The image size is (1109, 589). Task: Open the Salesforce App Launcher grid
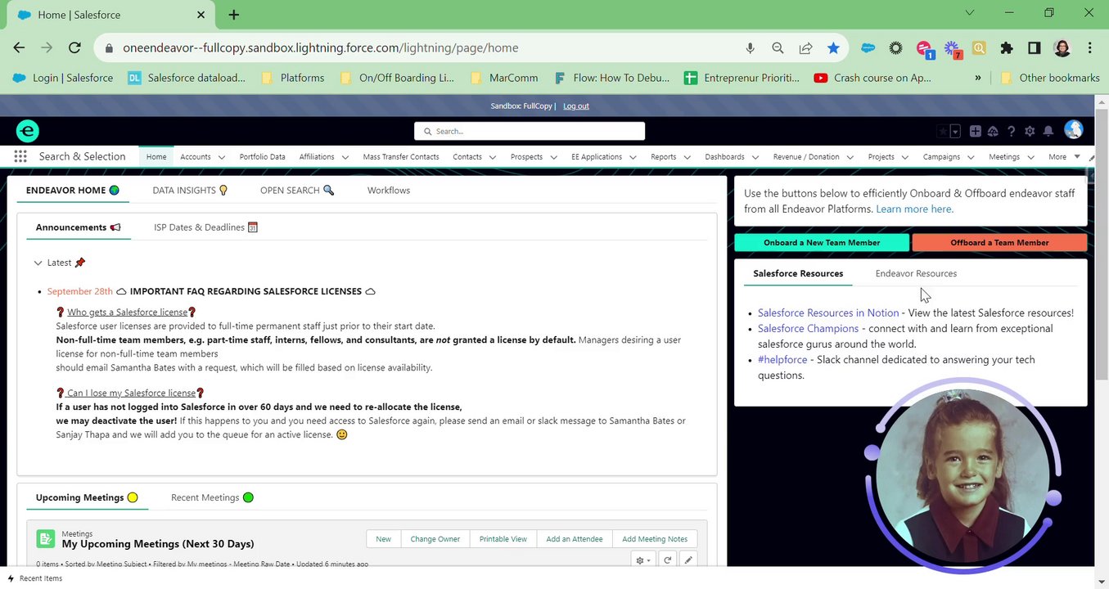tap(20, 156)
